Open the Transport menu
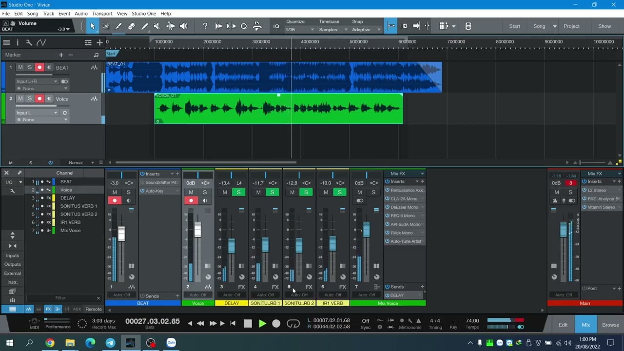Viewport: 624px width, 351px height. [x=102, y=14]
